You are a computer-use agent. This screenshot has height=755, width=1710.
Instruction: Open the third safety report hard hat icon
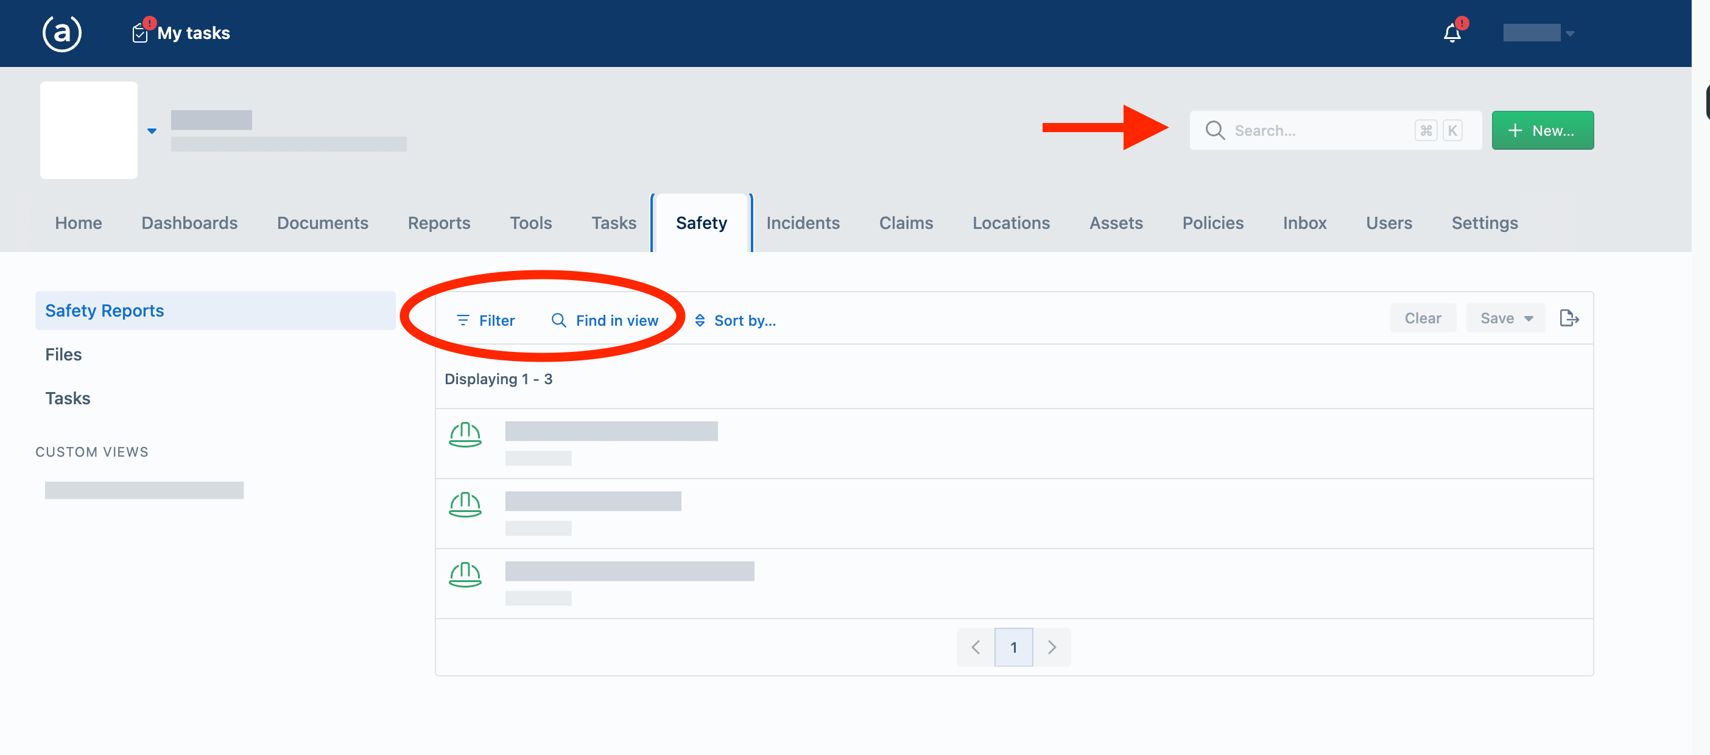465,575
